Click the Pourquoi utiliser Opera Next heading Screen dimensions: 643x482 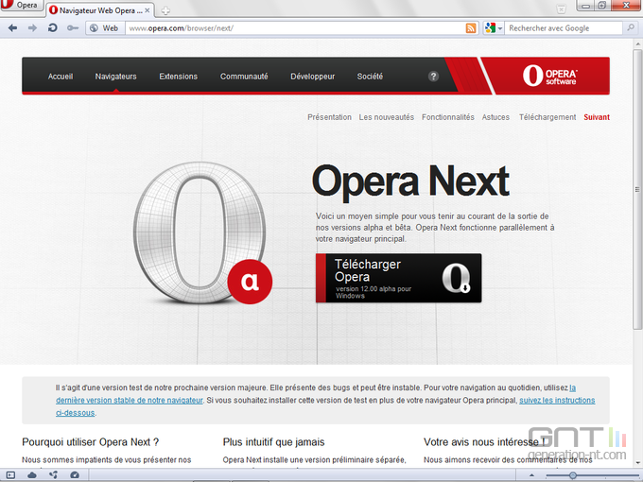pyautogui.click(x=90, y=442)
